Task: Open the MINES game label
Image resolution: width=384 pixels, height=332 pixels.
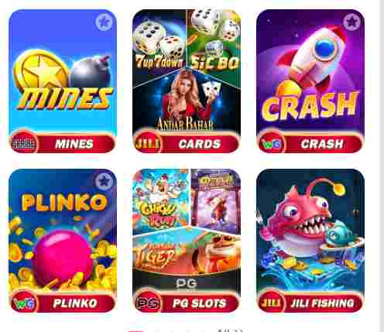Action: coord(74,144)
